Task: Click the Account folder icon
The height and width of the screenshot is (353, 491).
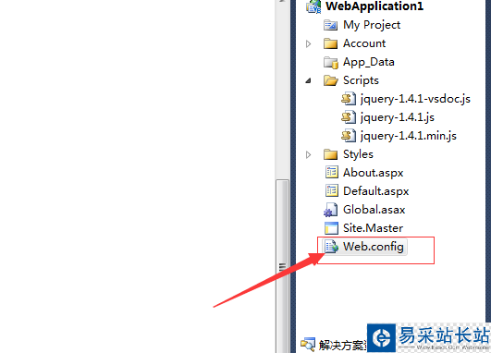Action: pyautogui.click(x=331, y=43)
